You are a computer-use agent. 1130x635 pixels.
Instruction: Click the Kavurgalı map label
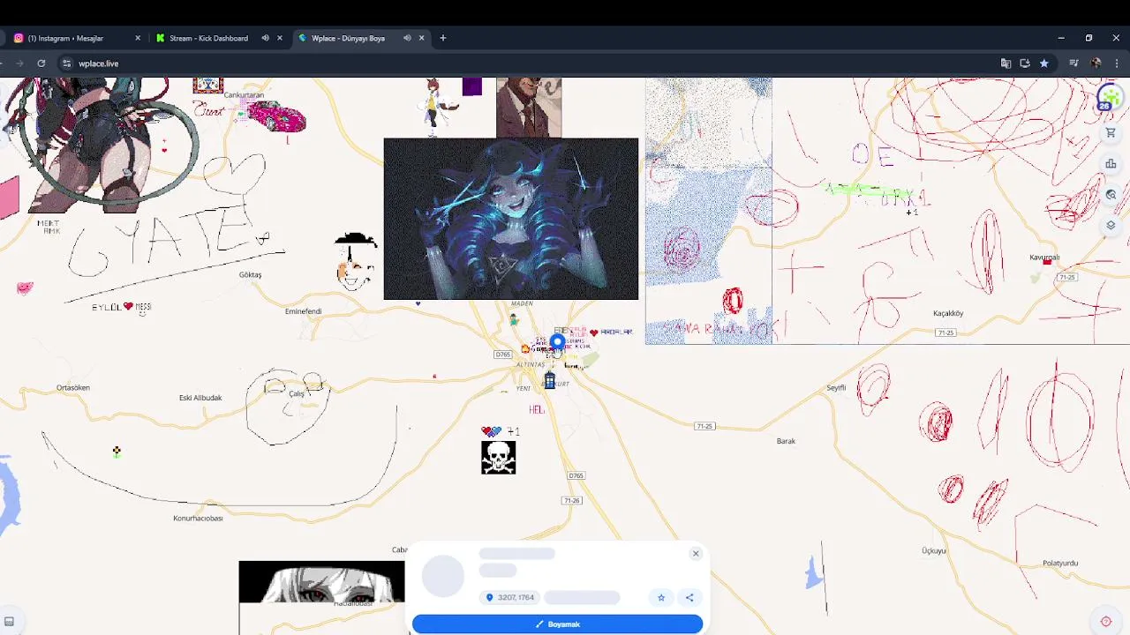pyautogui.click(x=1044, y=258)
